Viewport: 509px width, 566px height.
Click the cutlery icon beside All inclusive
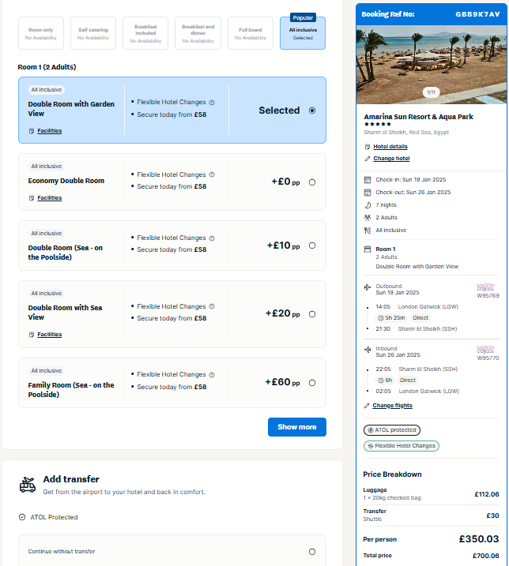[x=368, y=231]
